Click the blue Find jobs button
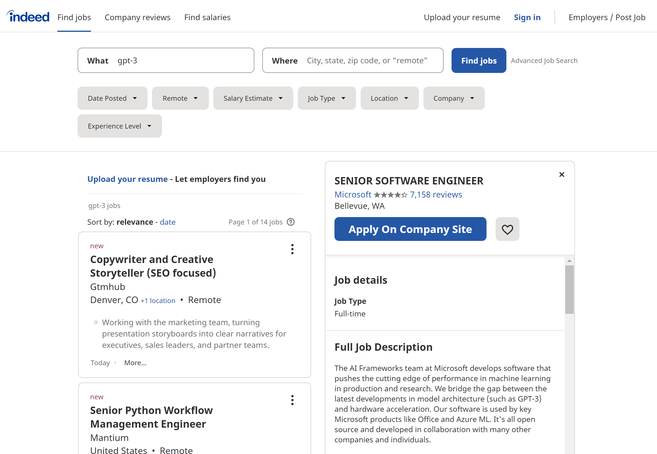The image size is (657, 454). 479,61
